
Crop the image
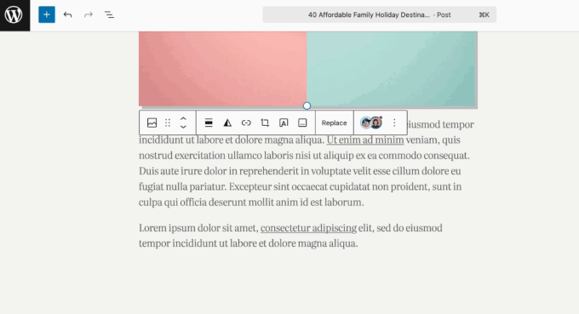265,123
